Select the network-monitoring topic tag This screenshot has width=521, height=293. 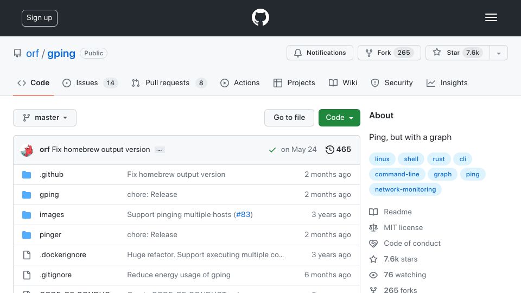[x=405, y=190]
